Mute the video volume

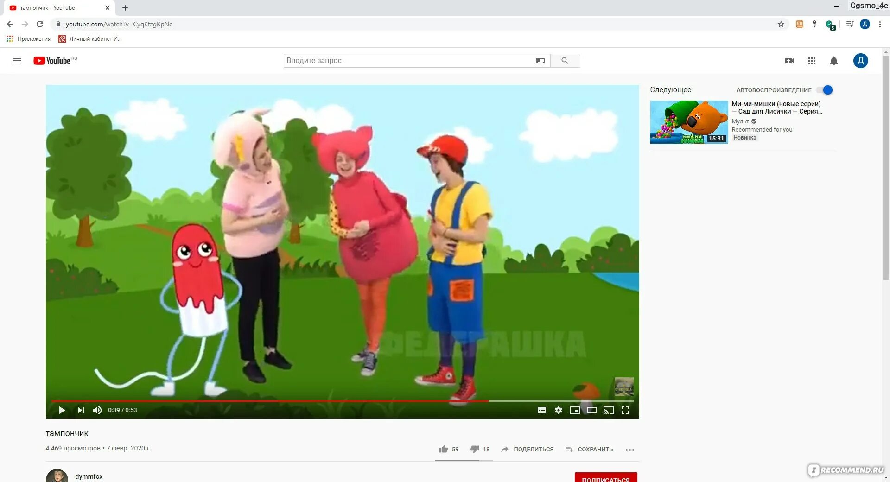click(97, 410)
